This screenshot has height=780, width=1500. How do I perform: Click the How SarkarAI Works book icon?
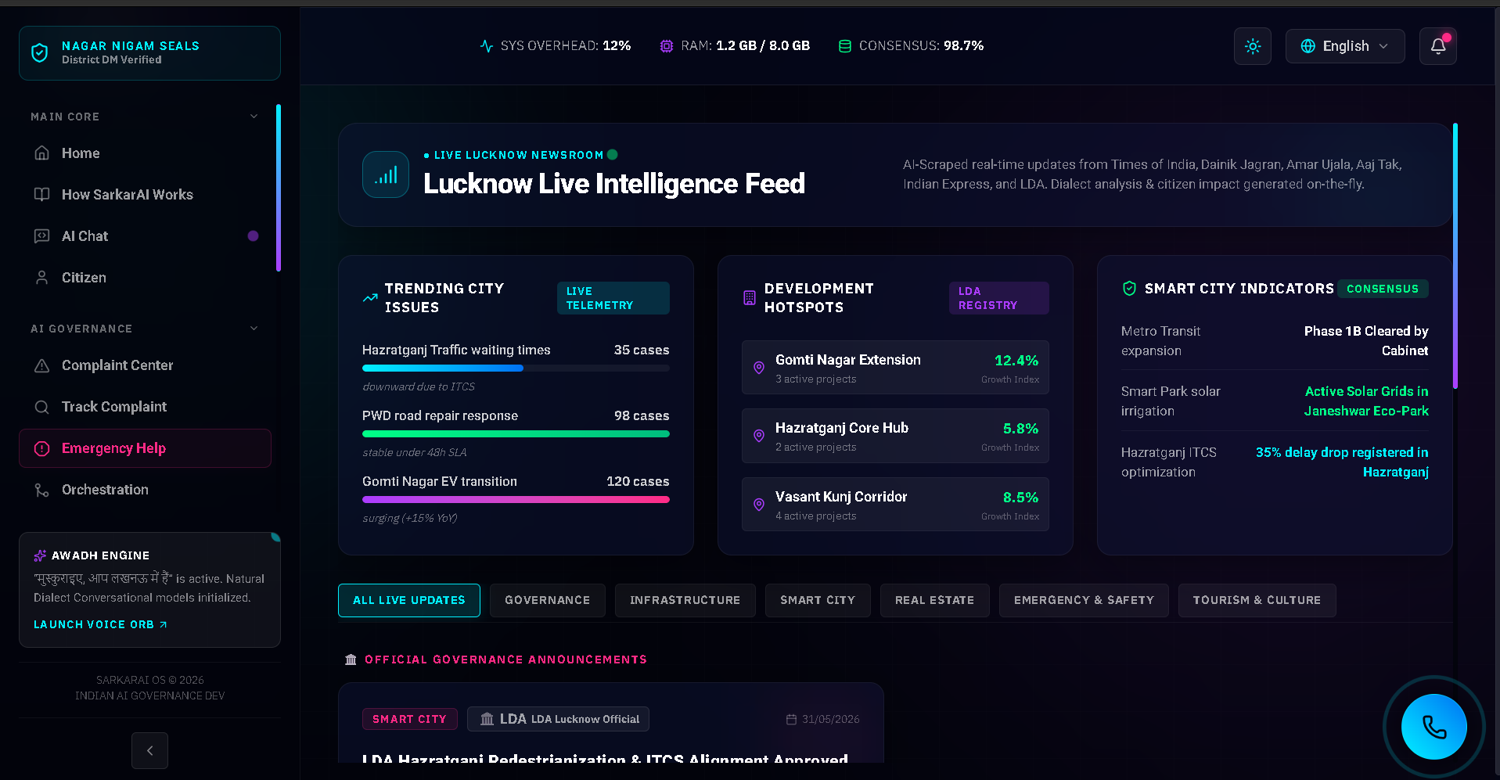[42, 195]
